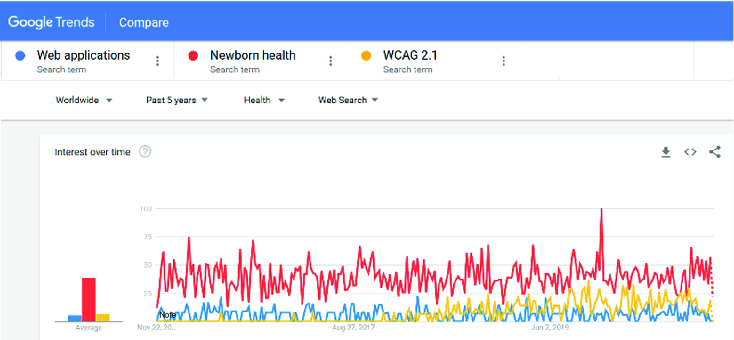Click the yellow dot for WCAG 2.1

coord(366,55)
